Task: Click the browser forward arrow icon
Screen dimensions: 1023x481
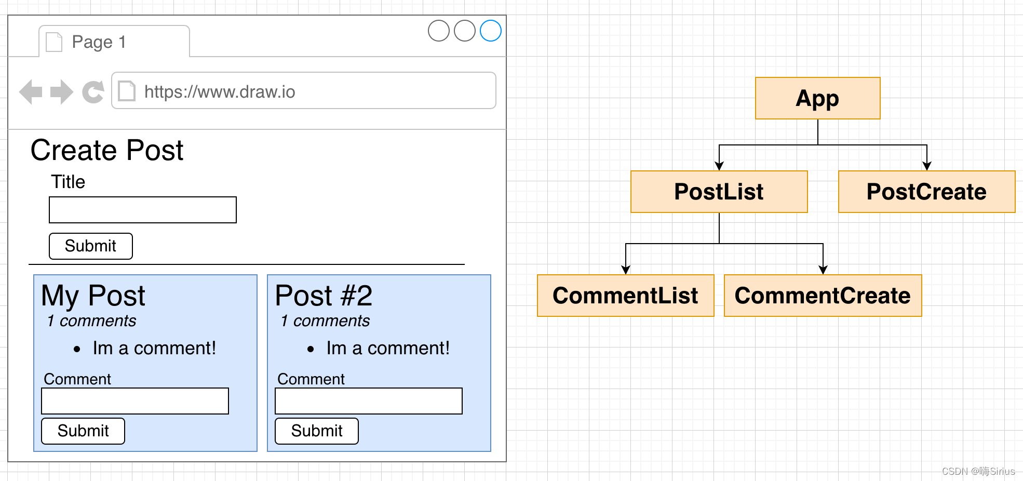Action: (x=62, y=92)
